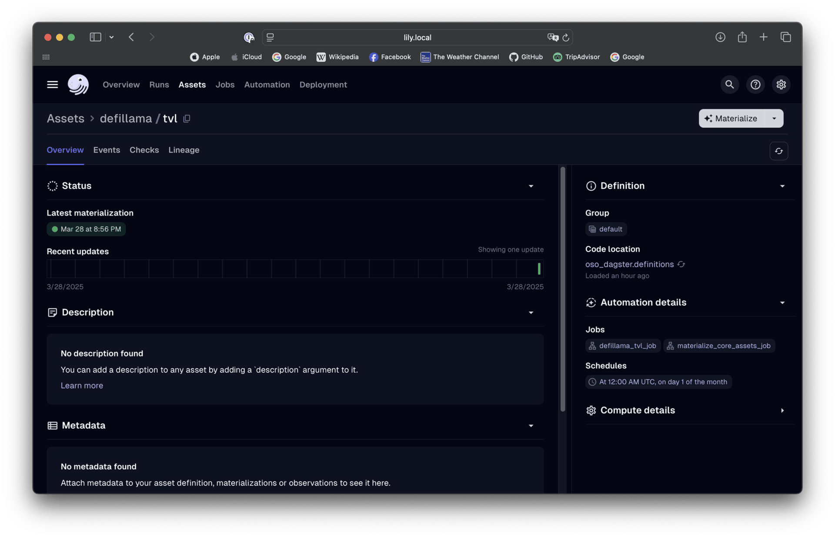Reload the page with the refresh icon
Viewport: 835px width, 537px height.
click(x=566, y=37)
